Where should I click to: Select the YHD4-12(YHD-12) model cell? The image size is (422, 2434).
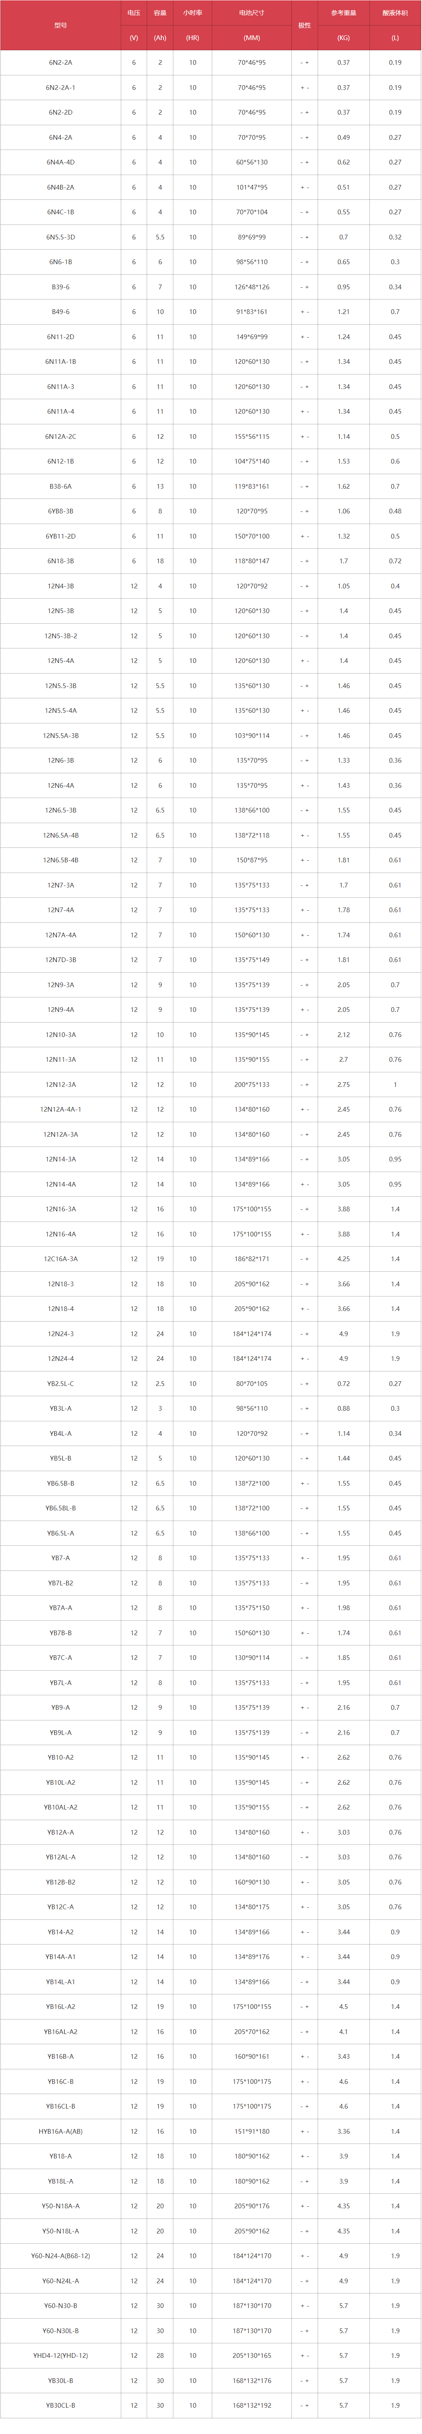pos(60,2355)
